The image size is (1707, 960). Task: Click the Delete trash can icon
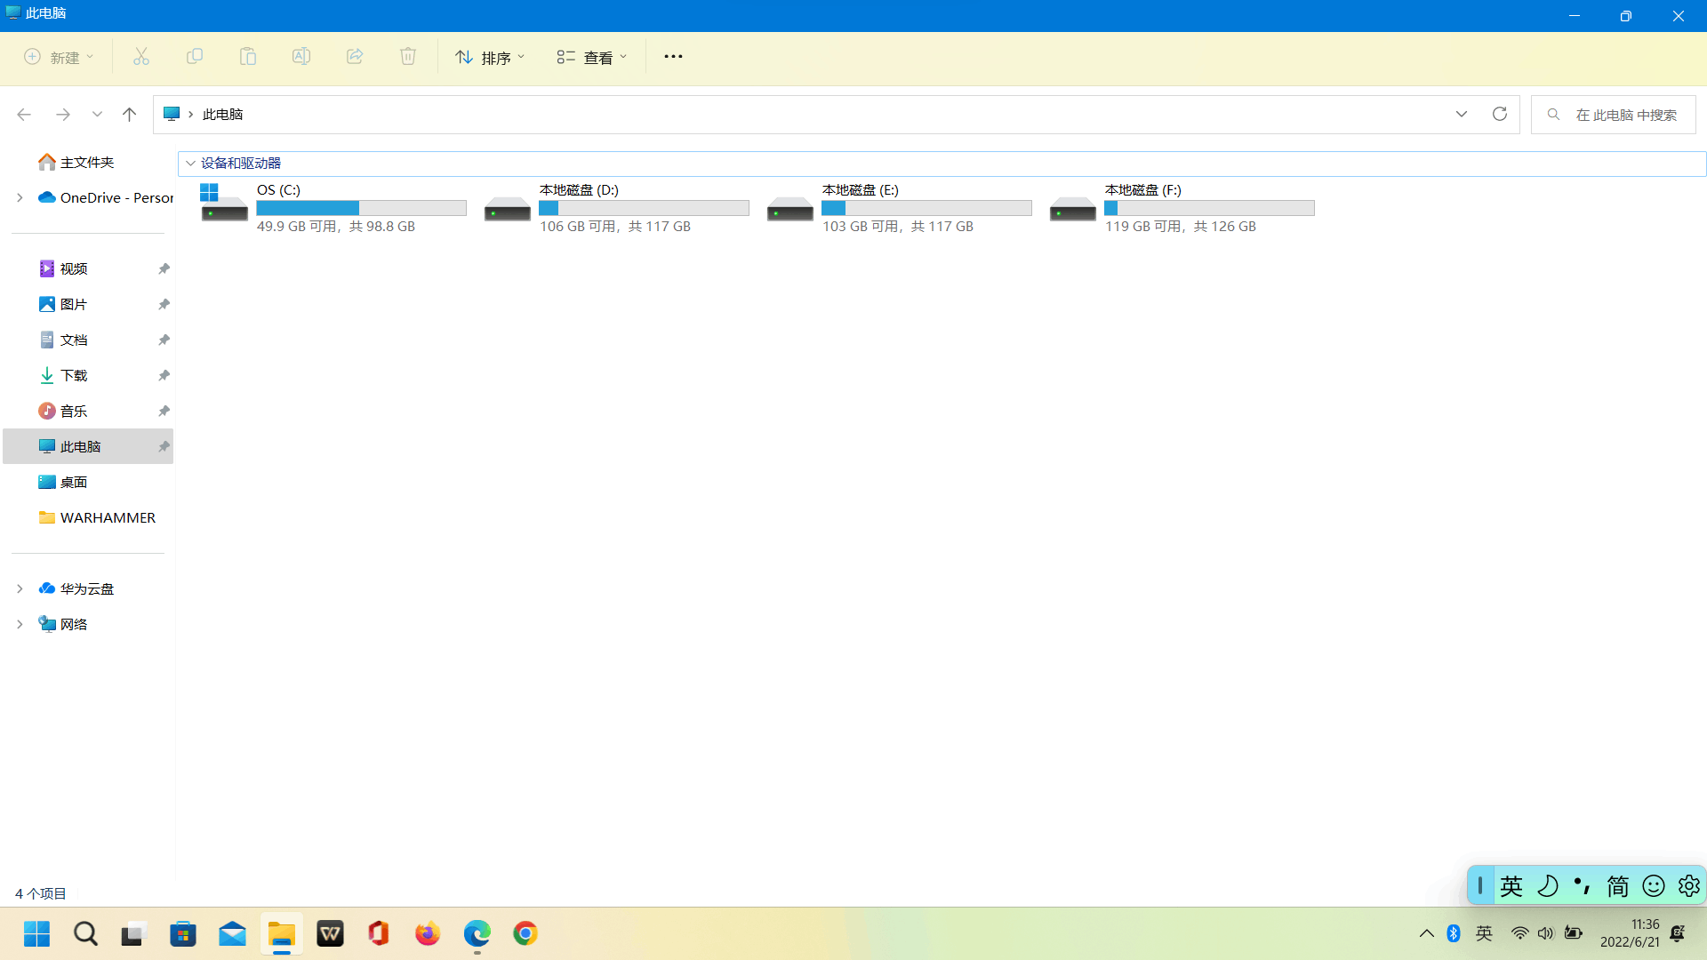click(408, 57)
